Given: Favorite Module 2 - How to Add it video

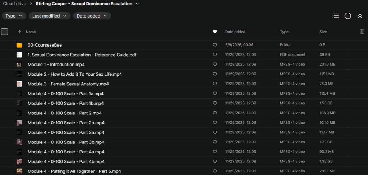Looking at the screenshot, I should point(215,74).
